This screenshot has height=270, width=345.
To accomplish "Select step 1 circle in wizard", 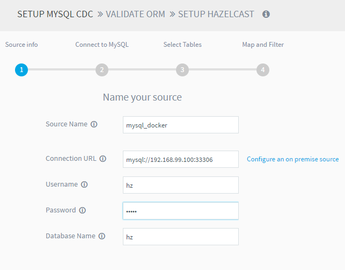I will click(x=21, y=69).
